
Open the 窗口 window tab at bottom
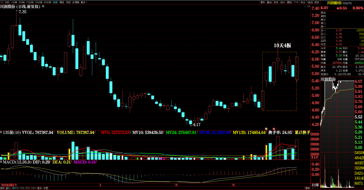click(x=8, y=188)
